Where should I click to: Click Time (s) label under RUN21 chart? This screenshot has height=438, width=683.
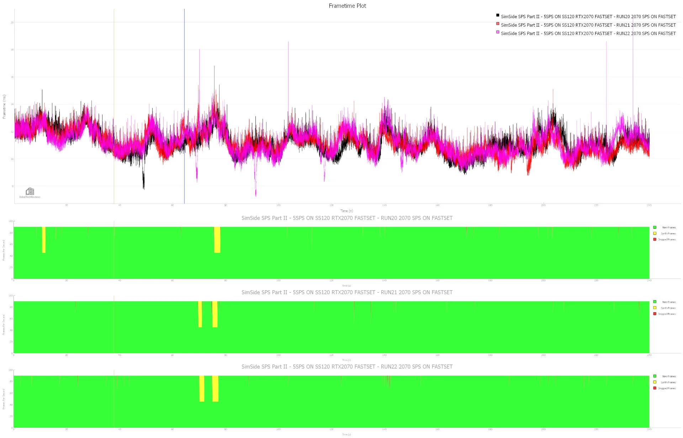click(x=346, y=360)
